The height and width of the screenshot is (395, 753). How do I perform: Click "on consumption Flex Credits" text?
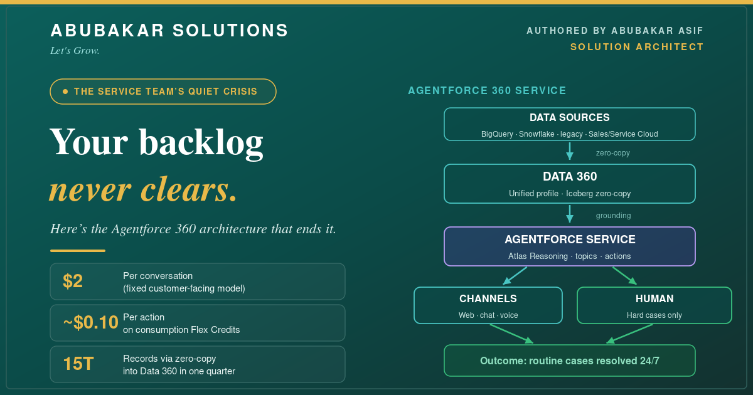181,330
